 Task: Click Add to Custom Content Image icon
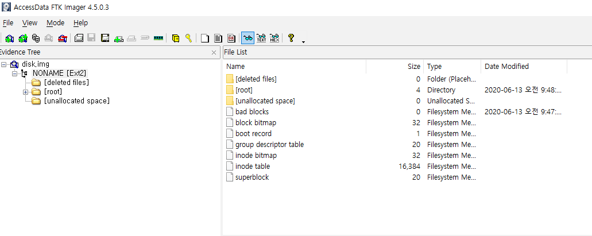point(118,38)
